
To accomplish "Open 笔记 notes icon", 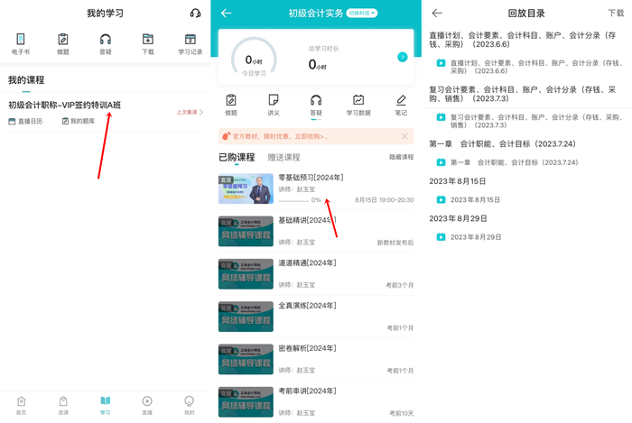I will click(x=401, y=105).
